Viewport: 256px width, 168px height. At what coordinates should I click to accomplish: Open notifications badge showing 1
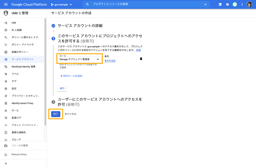(x=235, y=4)
